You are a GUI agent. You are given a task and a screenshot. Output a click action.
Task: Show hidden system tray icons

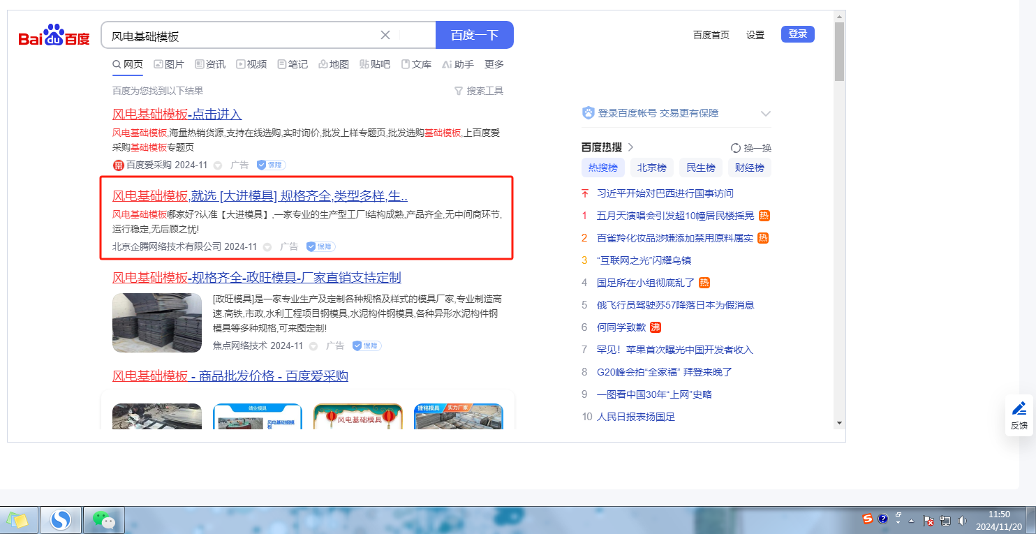[911, 521]
